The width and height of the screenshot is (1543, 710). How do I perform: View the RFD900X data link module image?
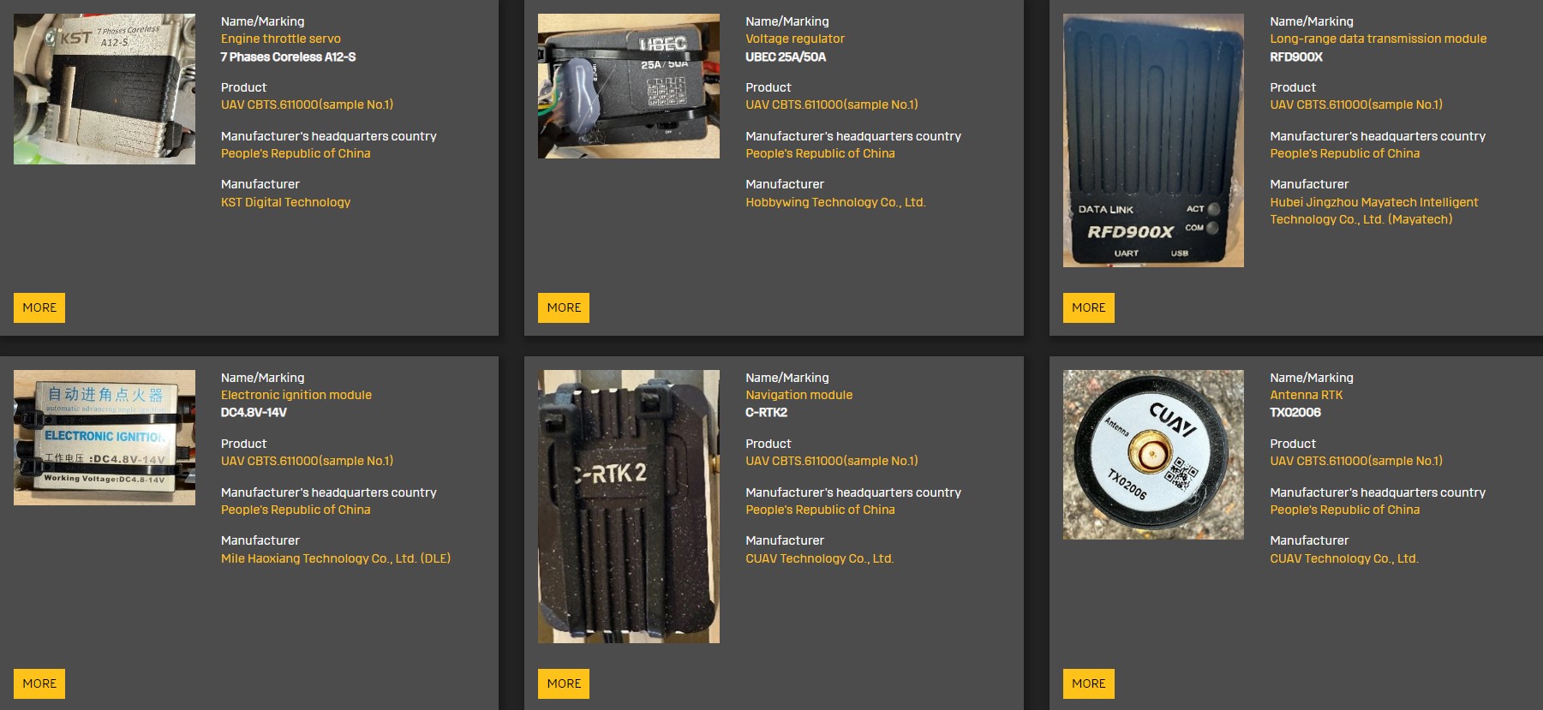[1153, 140]
